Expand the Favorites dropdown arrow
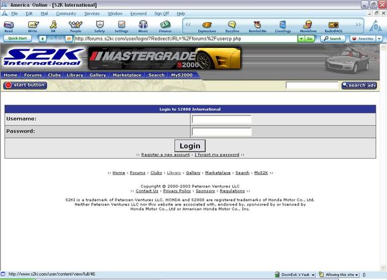387x280 pixels. pos(380,39)
